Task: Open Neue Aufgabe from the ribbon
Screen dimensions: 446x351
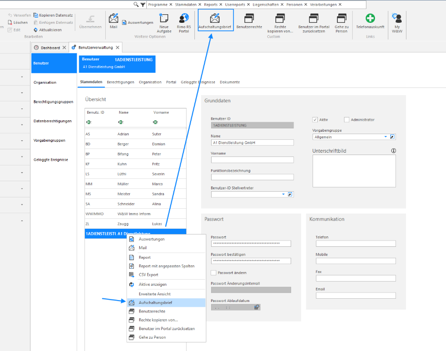Action: pos(164,23)
